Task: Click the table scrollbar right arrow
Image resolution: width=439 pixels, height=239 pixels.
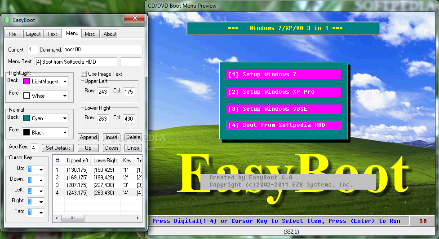Action: pos(138,218)
